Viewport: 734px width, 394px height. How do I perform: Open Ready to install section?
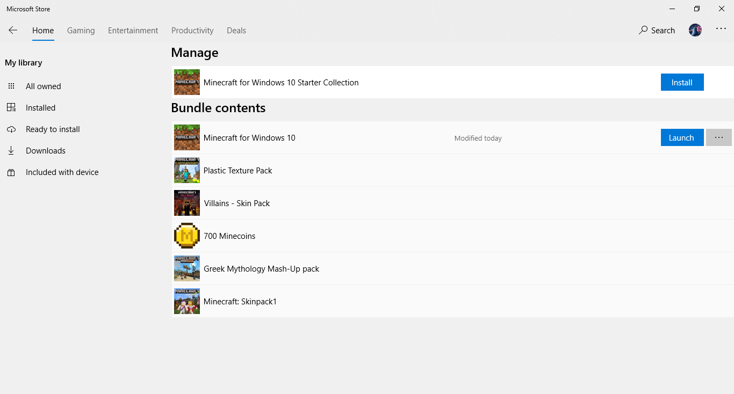point(53,129)
